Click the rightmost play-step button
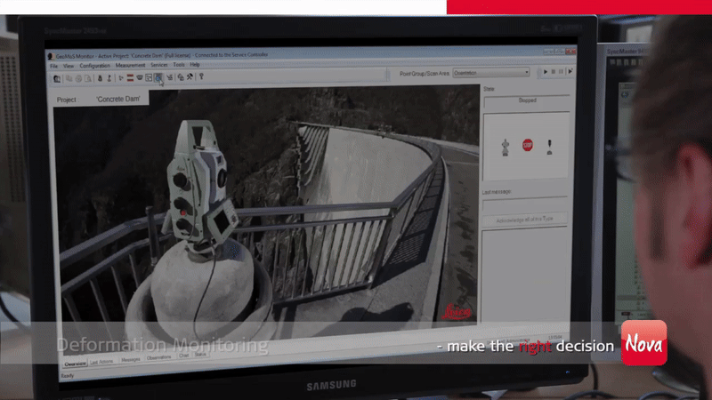Screen dimensions: 712x400 [x=570, y=71]
